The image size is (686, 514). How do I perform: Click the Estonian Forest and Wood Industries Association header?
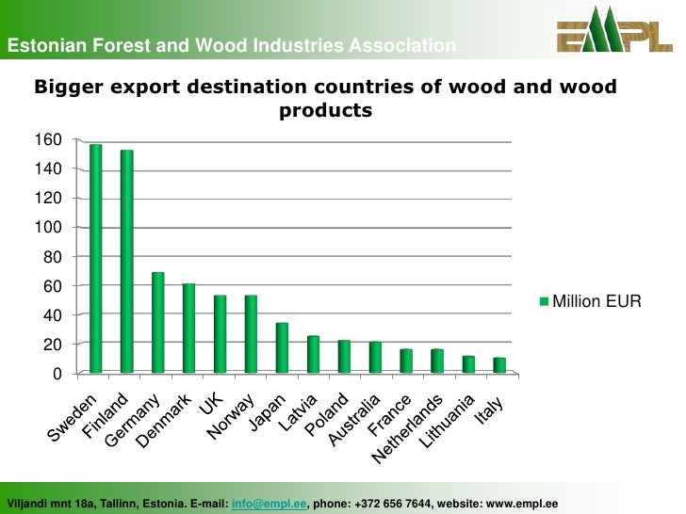coord(232,45)
